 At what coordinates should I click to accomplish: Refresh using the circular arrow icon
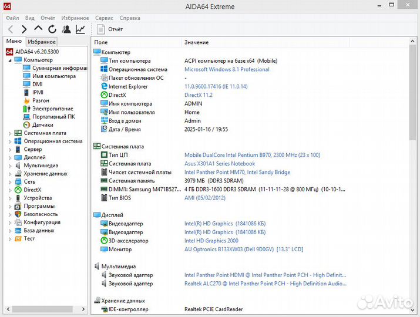[52, 29]
